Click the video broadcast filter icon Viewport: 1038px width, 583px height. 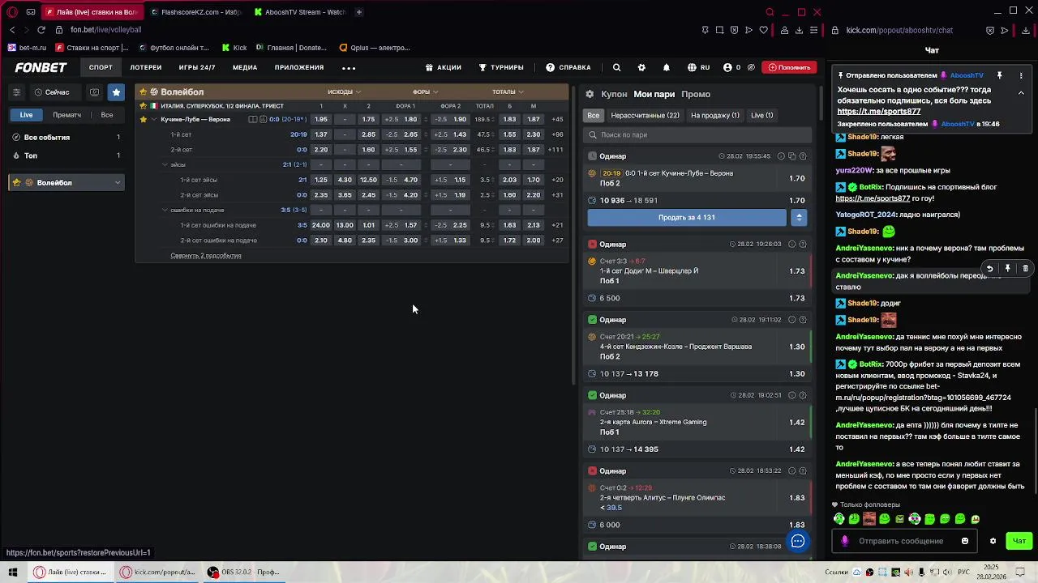[95, 92]
